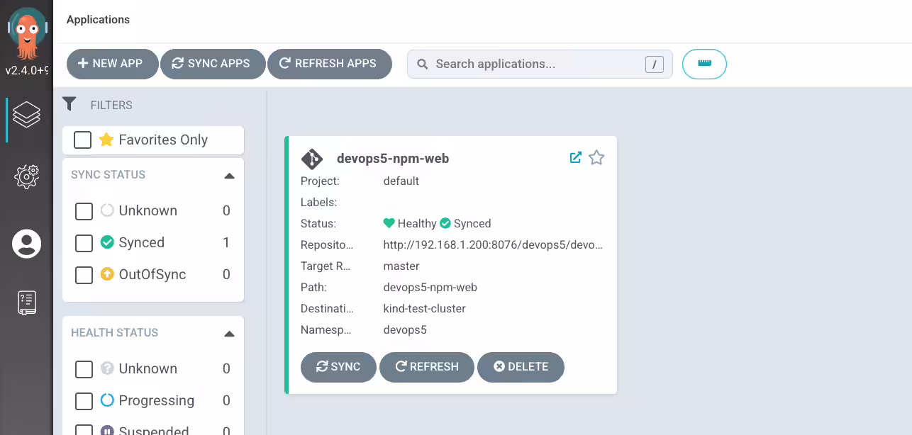Open the Applications layers icon in sidebar
The height and width of the screenshot is (435, 912).
(26, 114)
